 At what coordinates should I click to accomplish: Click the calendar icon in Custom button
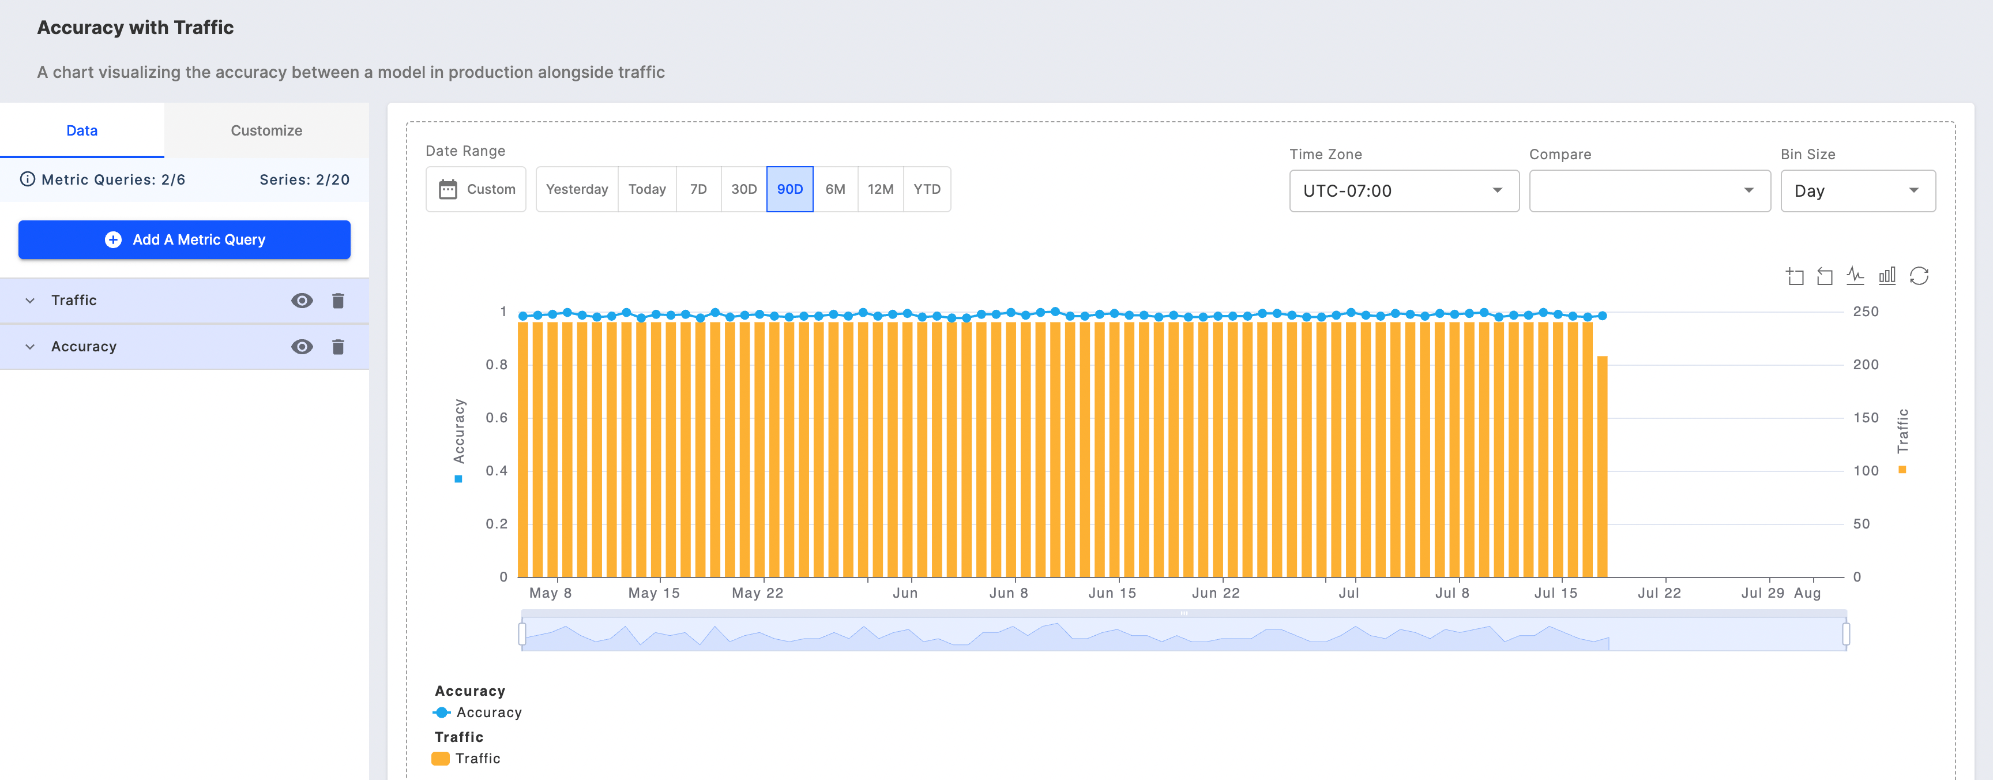(448, 190)
